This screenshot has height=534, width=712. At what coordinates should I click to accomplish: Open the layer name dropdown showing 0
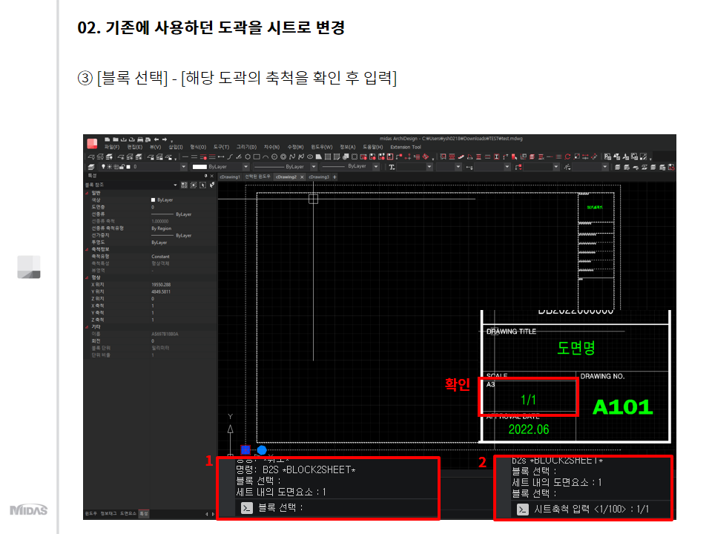pos(183,167)
